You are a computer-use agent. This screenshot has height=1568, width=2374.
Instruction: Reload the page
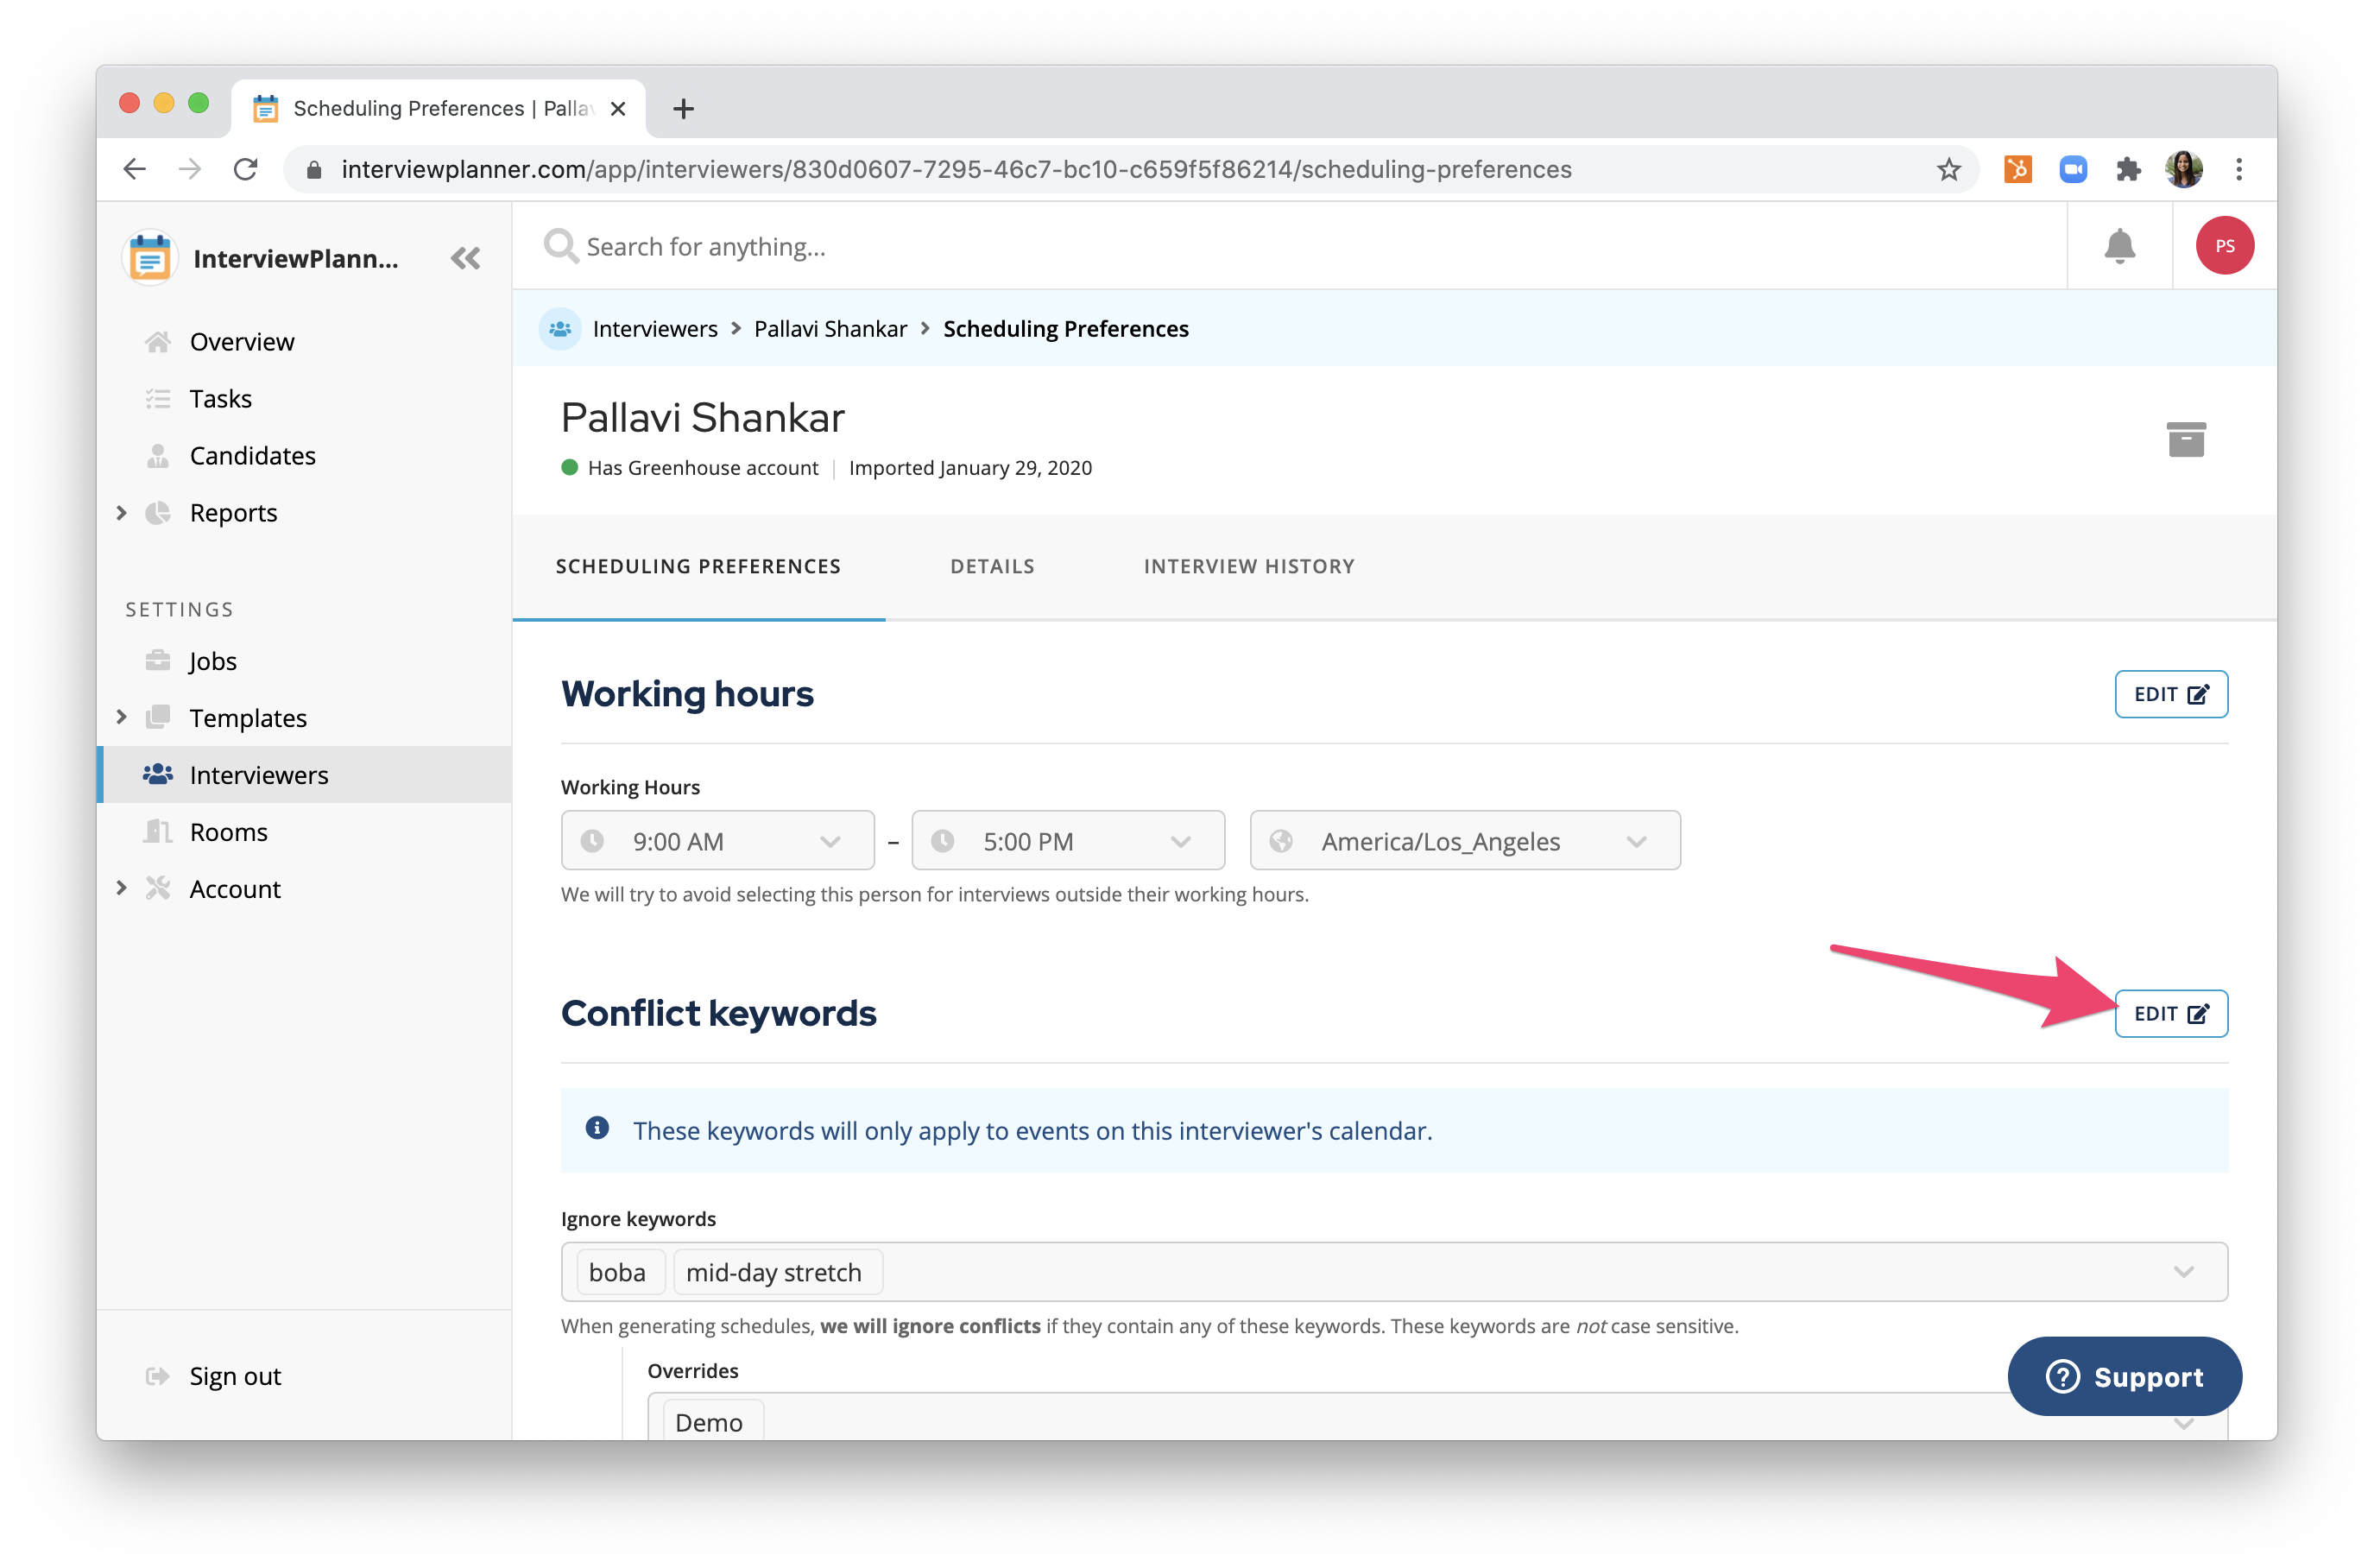(245, 169)
